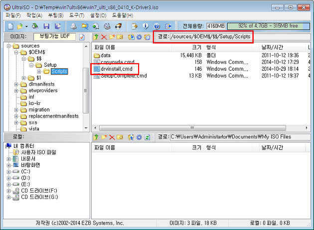This screenshot has height=230, width=314.
Task: Click the Save As icon
Action: click(58, 26)
